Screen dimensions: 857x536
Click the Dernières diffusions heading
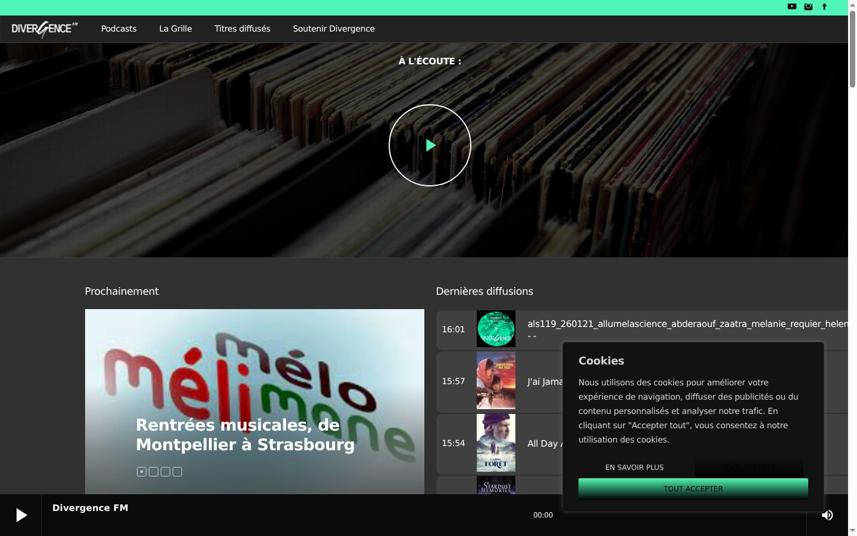[x=484, y=291]
